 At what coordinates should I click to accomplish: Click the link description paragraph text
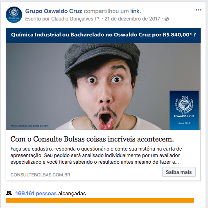pyautogui.click(x=96, y=155)
